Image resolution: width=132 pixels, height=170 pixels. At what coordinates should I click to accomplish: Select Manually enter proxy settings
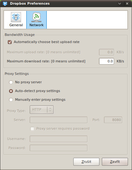pyautogui.click(x=11, y=100)
